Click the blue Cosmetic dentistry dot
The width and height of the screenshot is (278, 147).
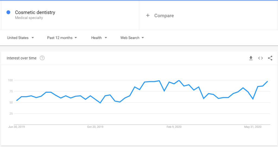tap(8, 12)
